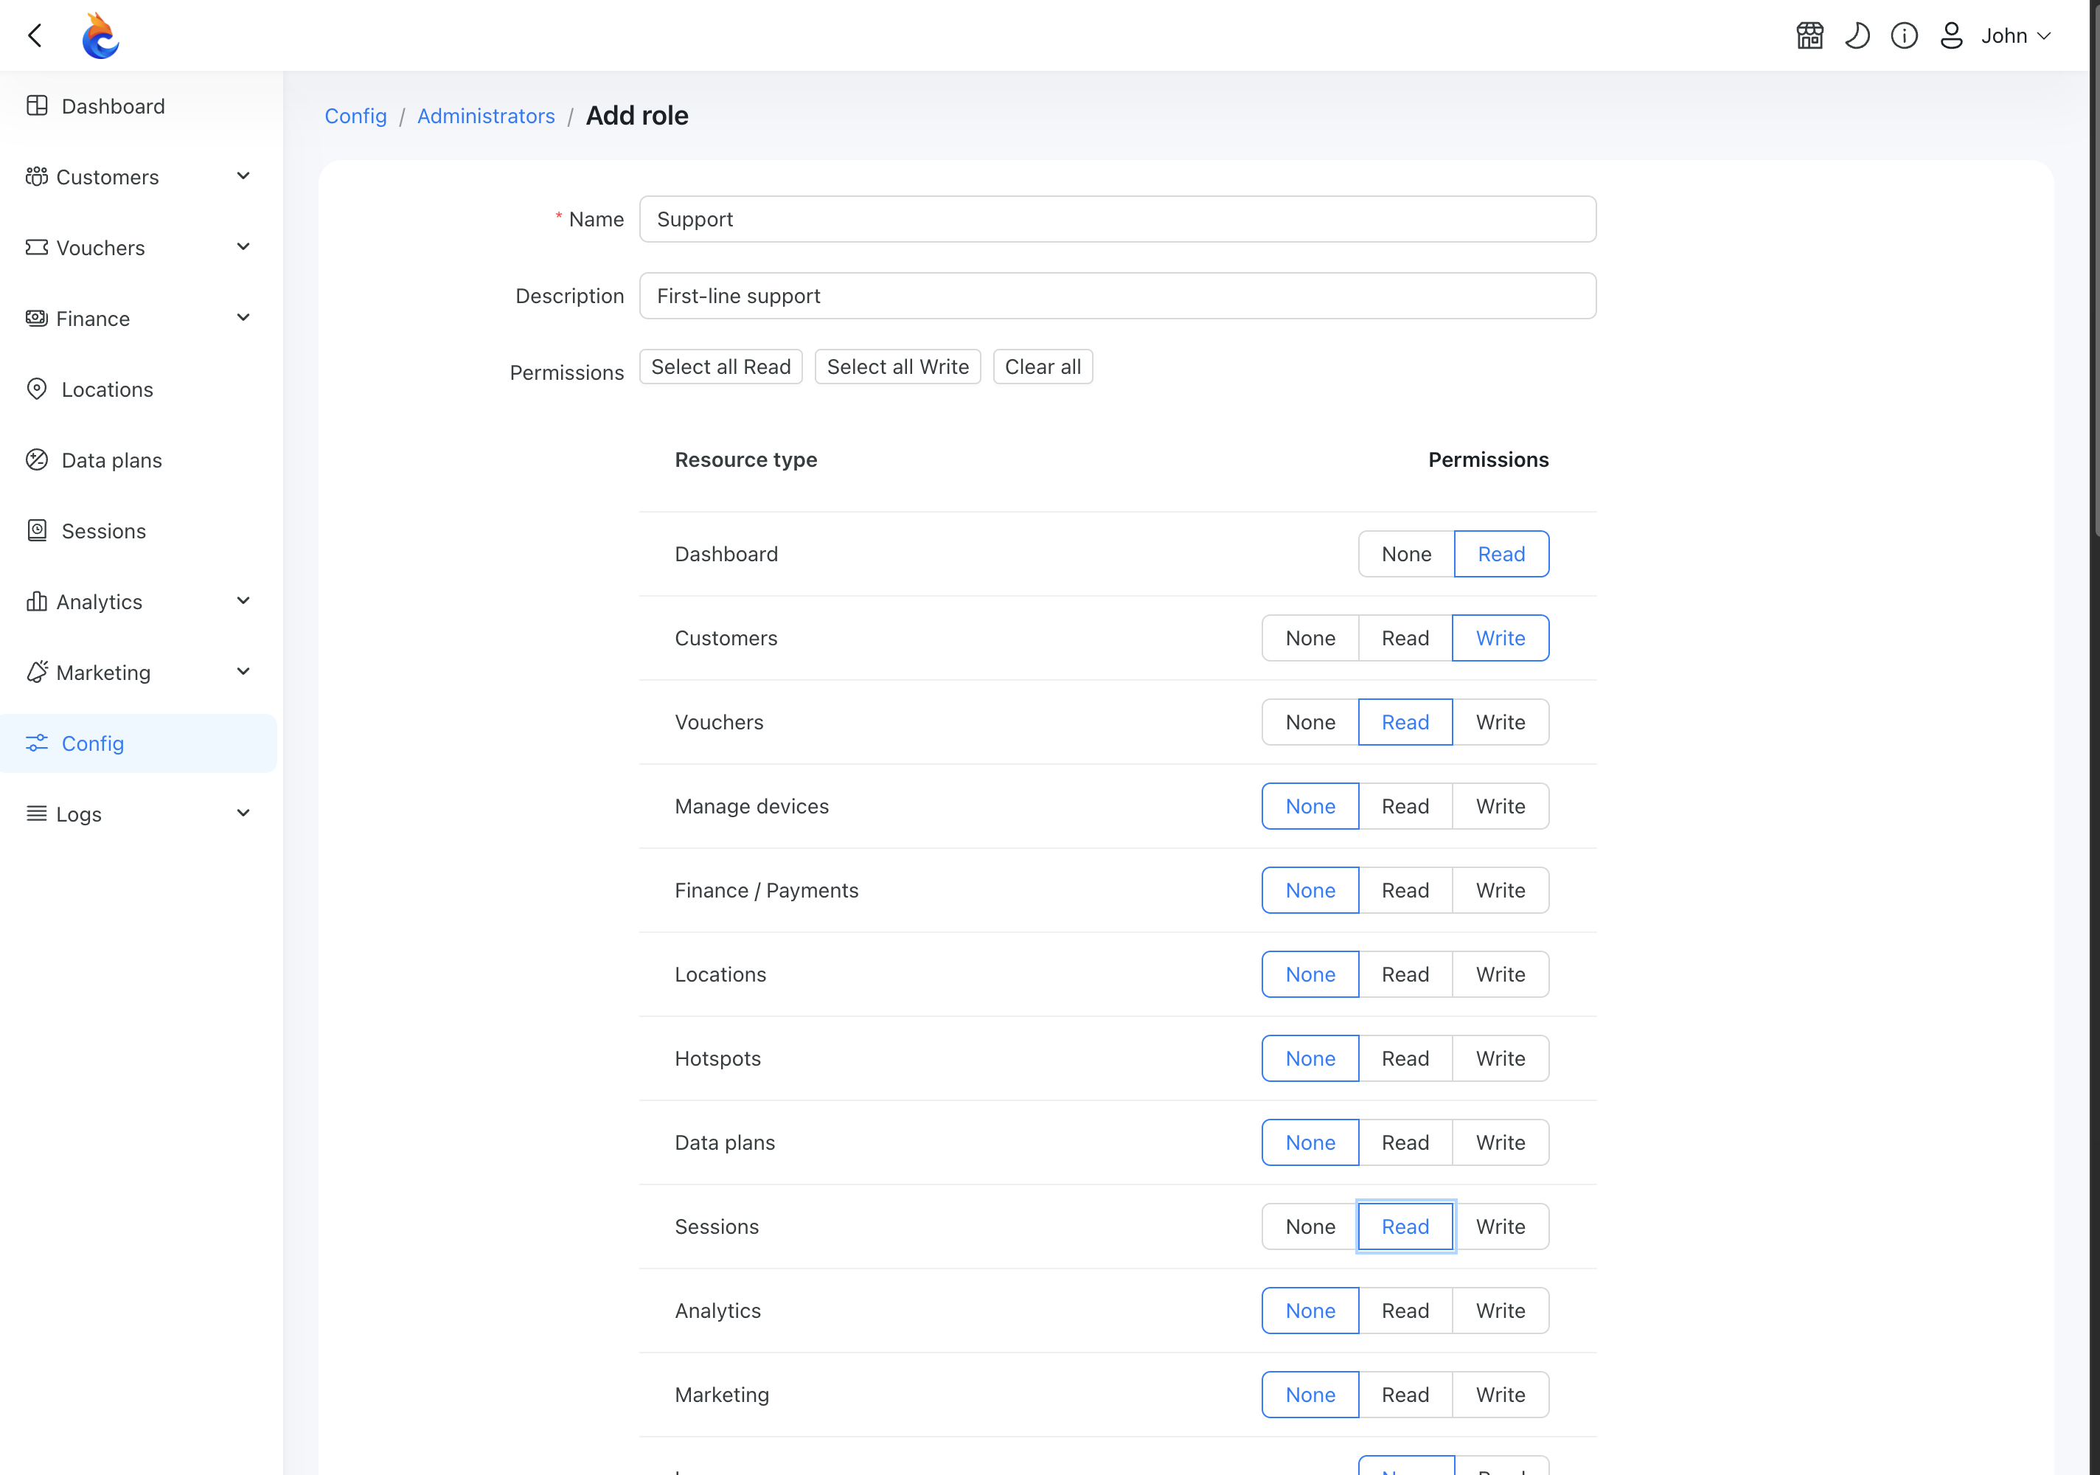Expand the Customers sidebar chevron
Image resolution: width=2100 pixels, height=1475 pixels.
pyautogui.click(x=243, y=176)
